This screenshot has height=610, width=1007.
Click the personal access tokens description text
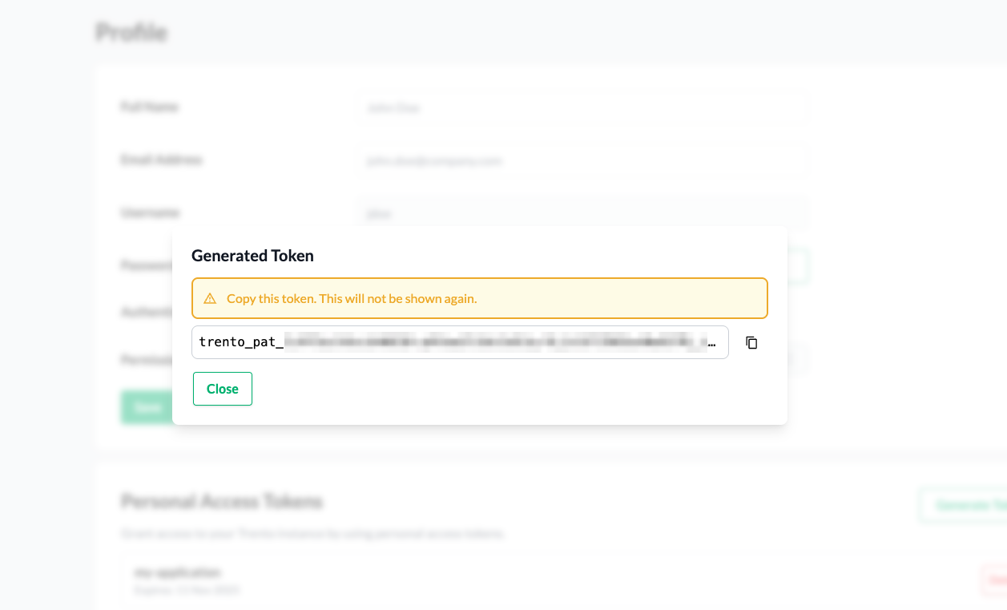click(312, 533)
